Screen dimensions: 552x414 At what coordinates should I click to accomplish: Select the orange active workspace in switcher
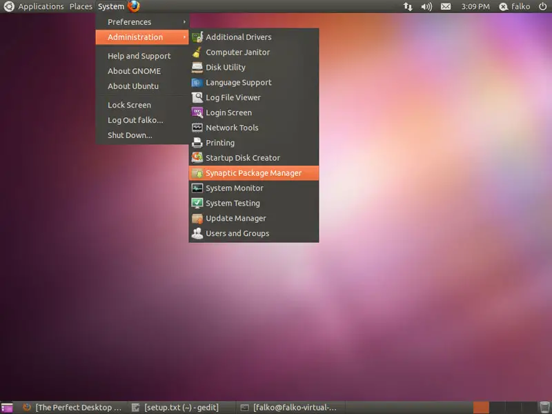[x=481, y=408]
